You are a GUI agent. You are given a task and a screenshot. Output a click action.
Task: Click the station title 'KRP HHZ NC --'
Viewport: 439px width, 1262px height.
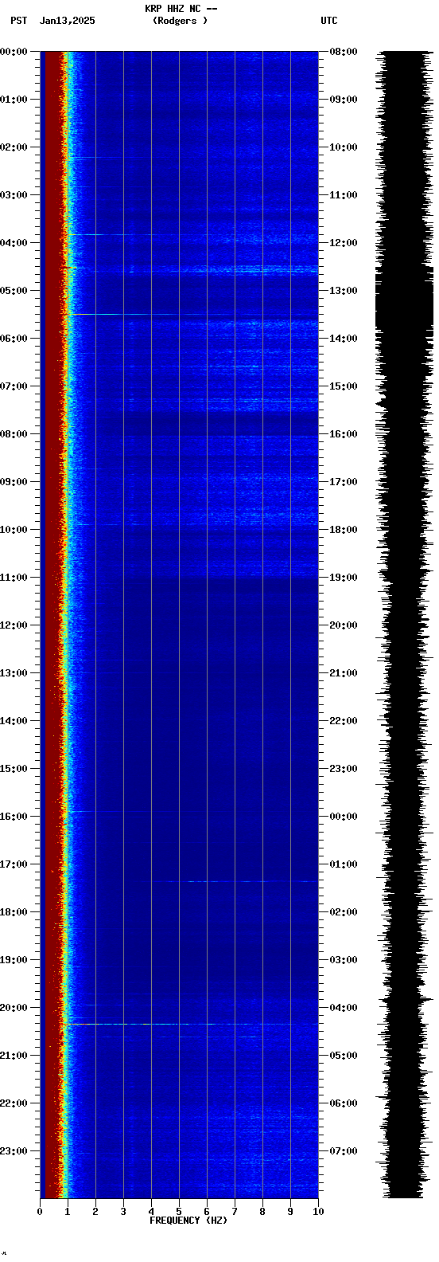click(181, 9)
